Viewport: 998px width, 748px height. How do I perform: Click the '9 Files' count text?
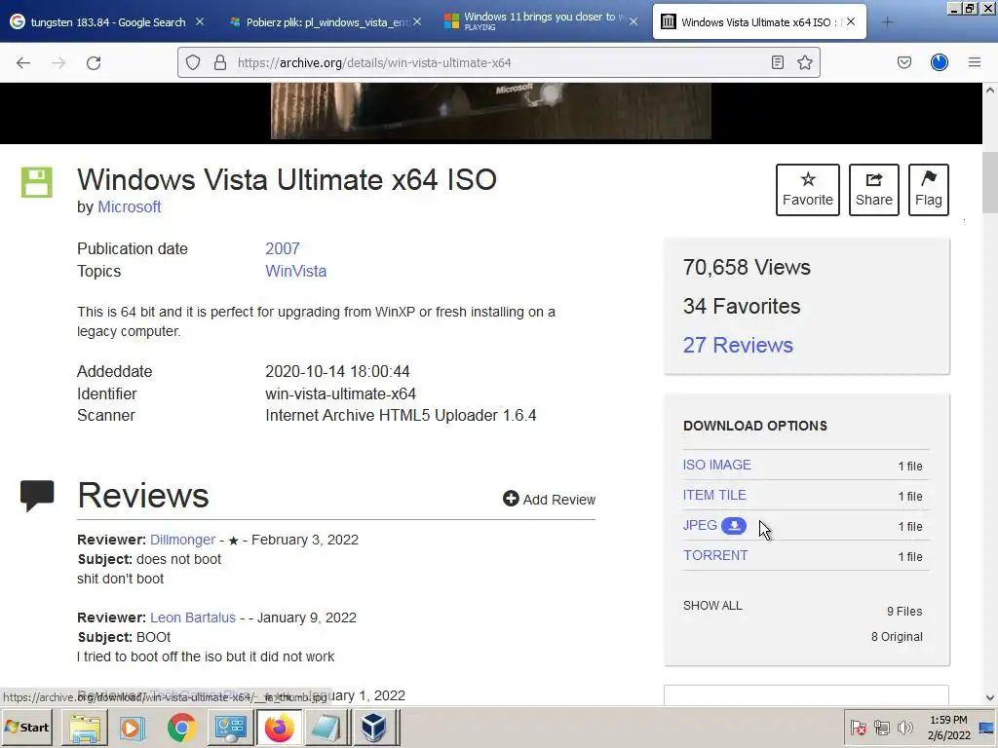(x=904, y=612)
